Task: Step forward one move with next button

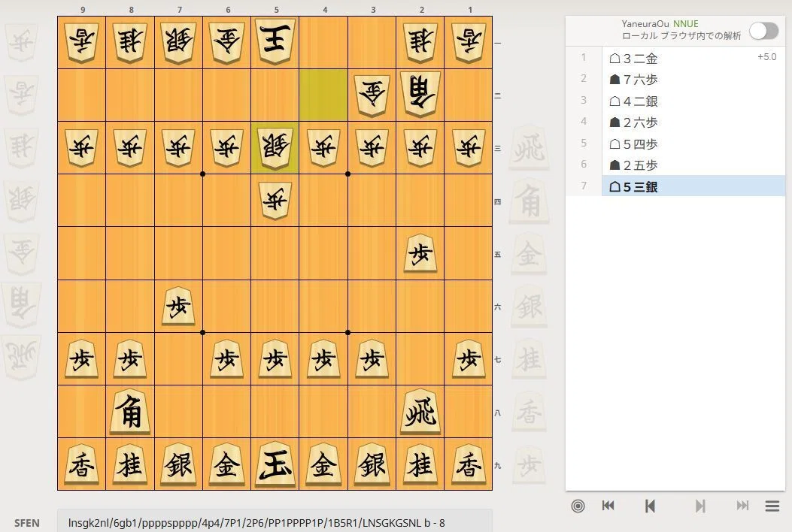Action: click(x=700, y=506)
